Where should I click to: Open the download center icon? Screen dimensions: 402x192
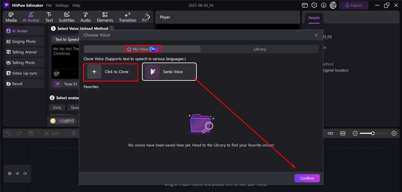(x=324, y=6)
